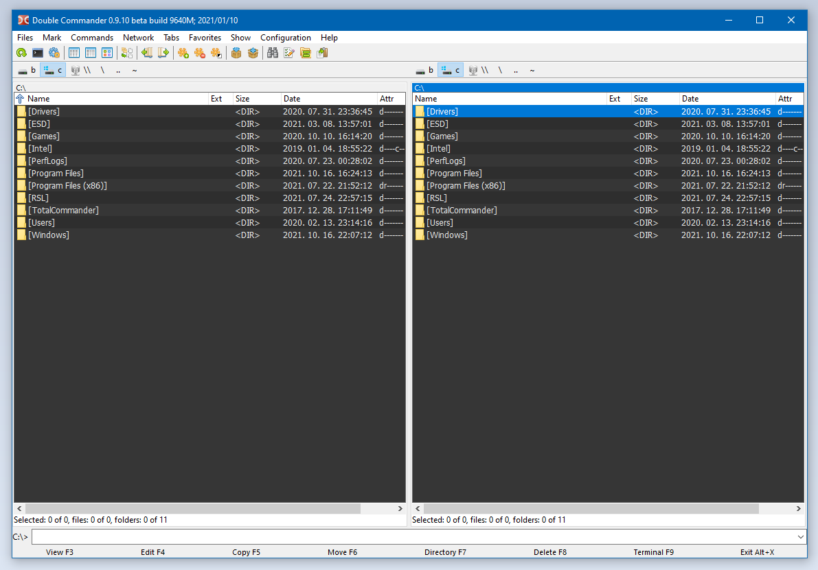
Task: Sort left panel by Size column
Action: tap(257, 99)
